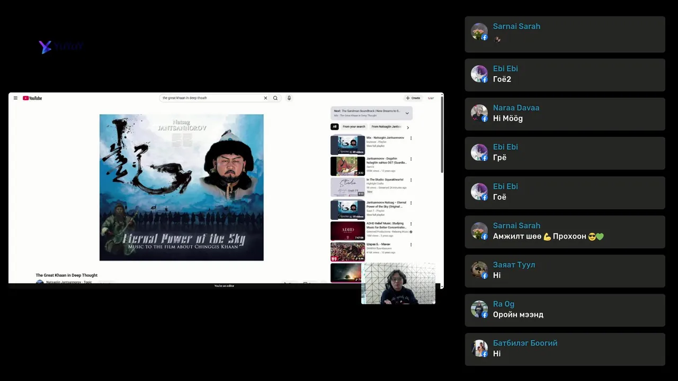Click Шарав Б. - Манан video title

tap(378, 244)
